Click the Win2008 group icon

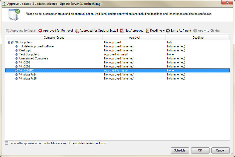pyautogui.click(x=17, y=66)
